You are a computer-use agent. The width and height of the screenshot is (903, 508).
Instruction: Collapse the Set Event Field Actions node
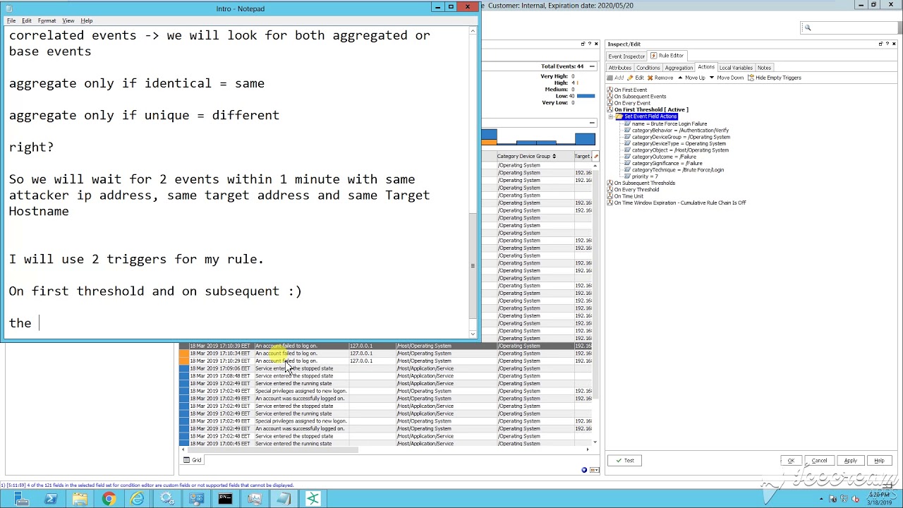click(x=611, y=116)
